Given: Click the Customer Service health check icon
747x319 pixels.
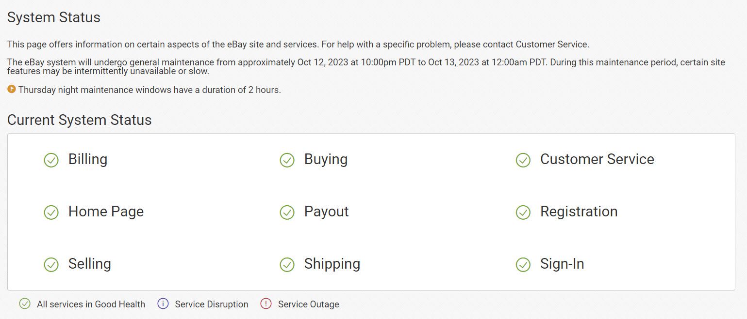Looking at the screenshot, I should coord(523,160).
